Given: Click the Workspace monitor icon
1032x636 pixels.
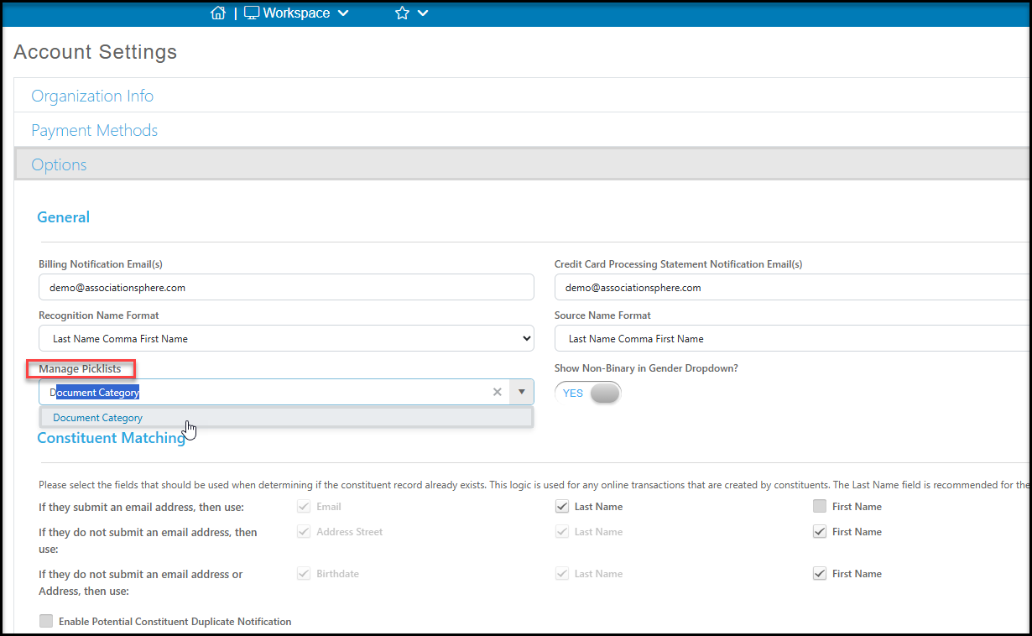Looking at the screenshot, I should [252, 13].
